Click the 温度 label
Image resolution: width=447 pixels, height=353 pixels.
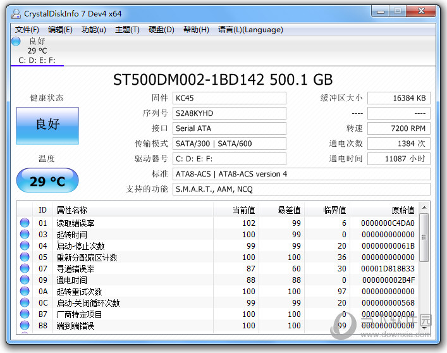[x=46, y=159]
